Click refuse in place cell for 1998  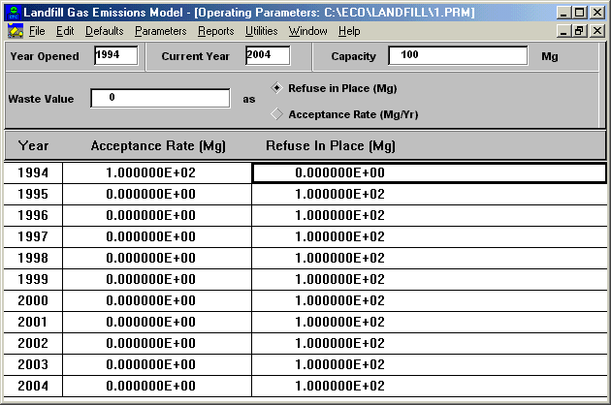[x=430, y=258]
